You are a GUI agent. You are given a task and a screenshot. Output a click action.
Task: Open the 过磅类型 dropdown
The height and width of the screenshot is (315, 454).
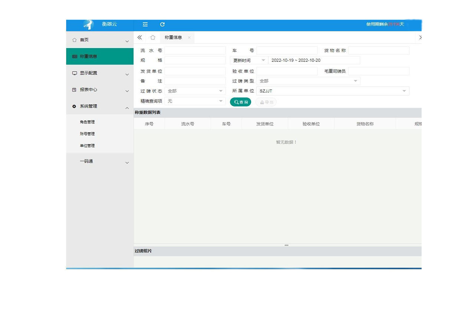tap(308, 81)
